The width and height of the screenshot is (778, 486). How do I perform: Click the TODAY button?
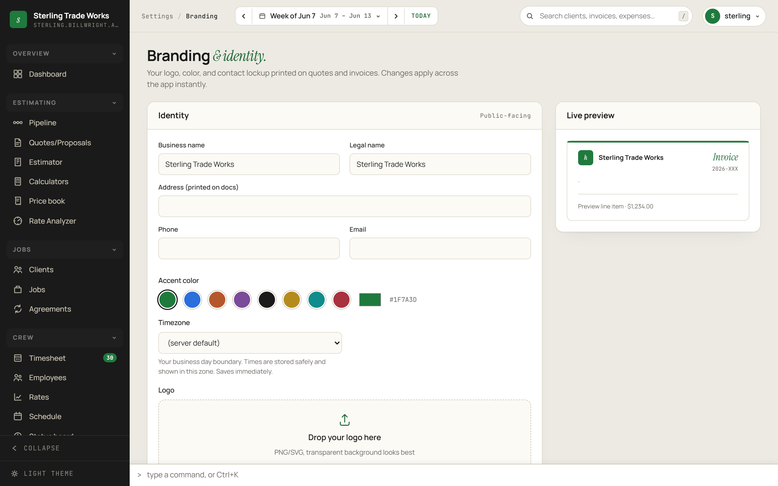(421, 16)
